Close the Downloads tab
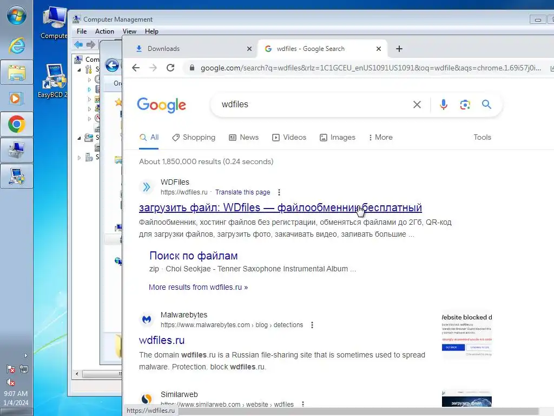The height and width of the screenshot is (416, 554). coord(249,48)
